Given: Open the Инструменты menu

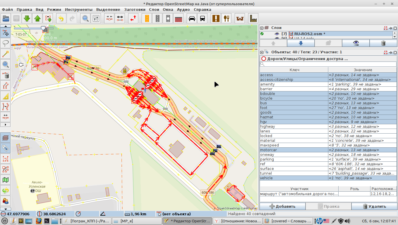Looking at the screenshot, I should pos(78,9).
